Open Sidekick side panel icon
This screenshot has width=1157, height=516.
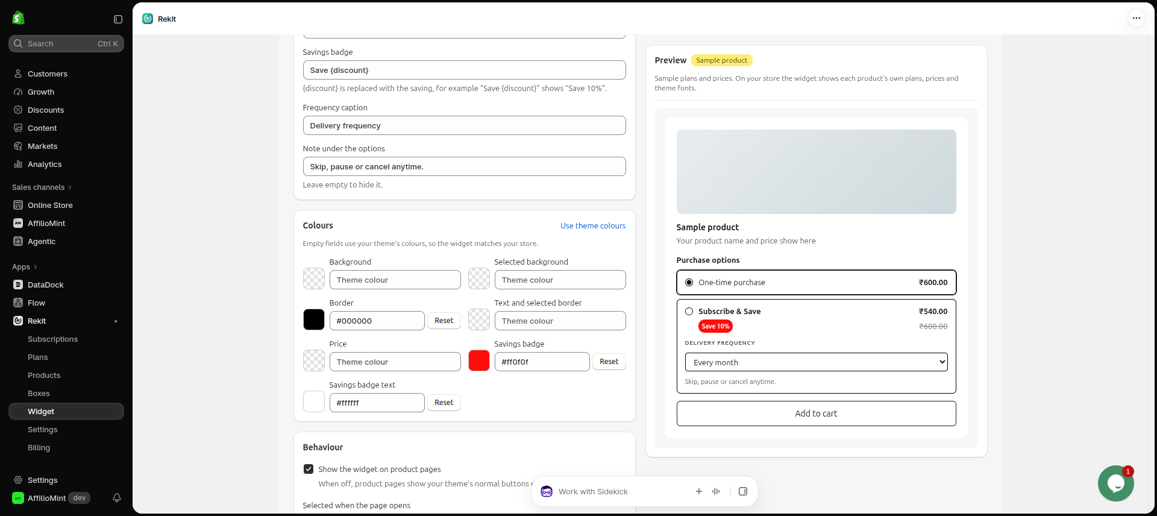click(743, 491)
